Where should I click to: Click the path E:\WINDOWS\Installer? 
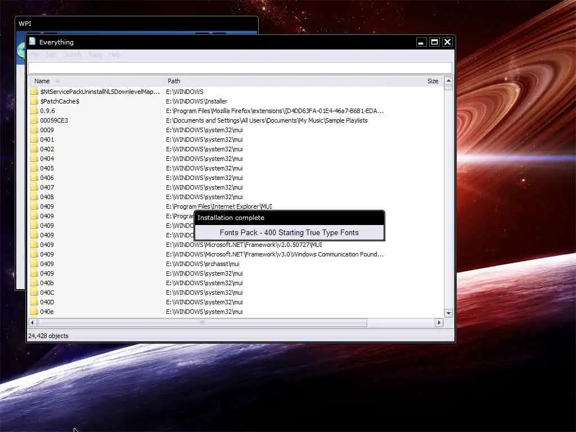coord(196,101)
